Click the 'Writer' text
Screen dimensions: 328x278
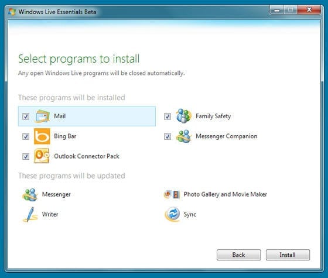(50, 214)
